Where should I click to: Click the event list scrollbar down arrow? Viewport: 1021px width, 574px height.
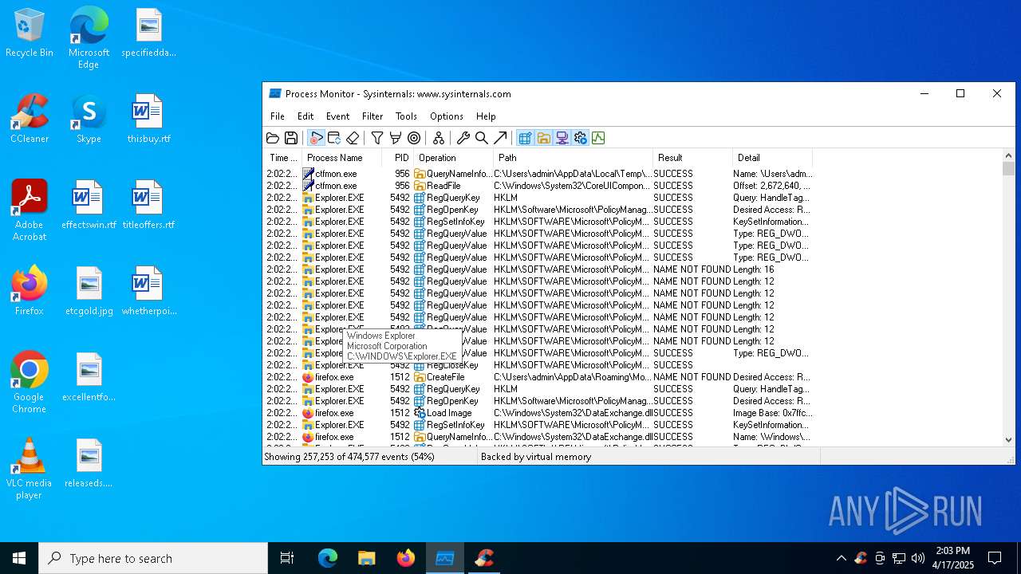(x=1009, y=439)
